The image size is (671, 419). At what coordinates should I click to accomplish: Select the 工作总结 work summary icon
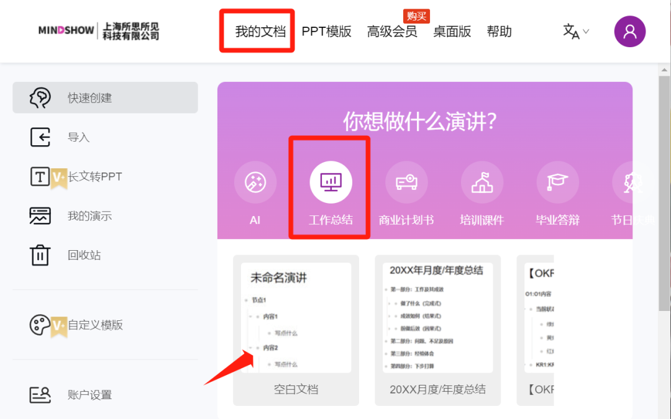(x=331, y=182)
